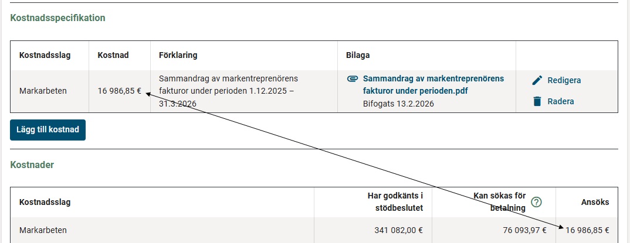Click the 16 986,85 € amount under Kostnad
This screenshot has width=630, height=243.
120,91
